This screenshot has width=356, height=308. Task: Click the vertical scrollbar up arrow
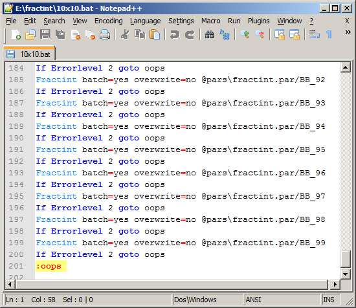346,67
